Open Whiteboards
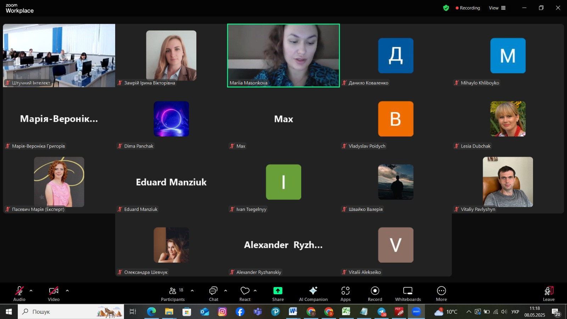The image size is (567, 319). 408,293
